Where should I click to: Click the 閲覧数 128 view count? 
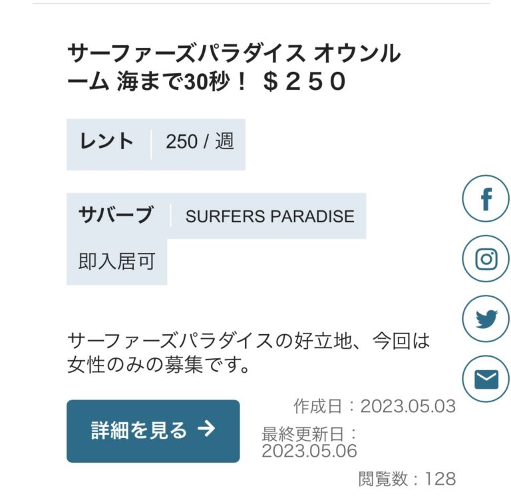click(407, 478)
